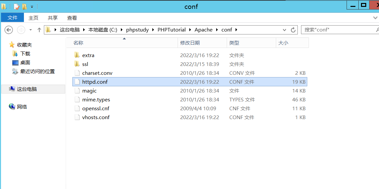
Task: Expand the ribbon with the chevron
Action: [x=375, y=18]
